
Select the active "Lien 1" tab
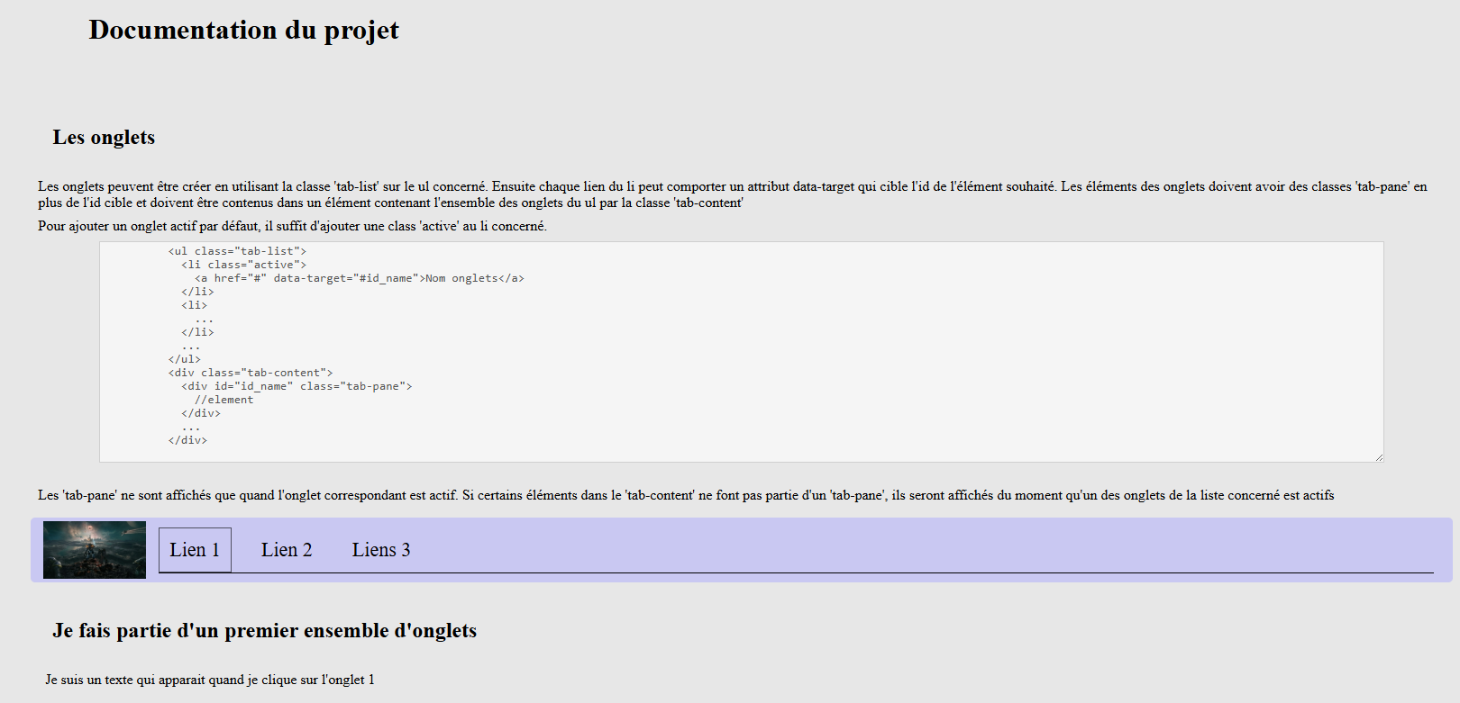194,549
